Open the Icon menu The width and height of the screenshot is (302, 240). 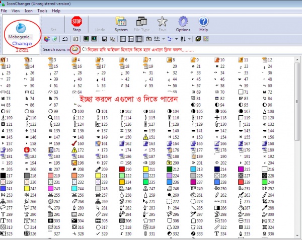coord(29,10)
